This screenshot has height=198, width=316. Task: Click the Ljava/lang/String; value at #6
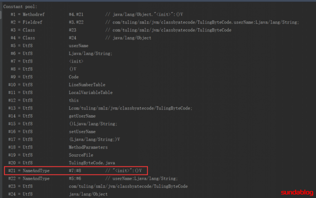click(91, 54)
